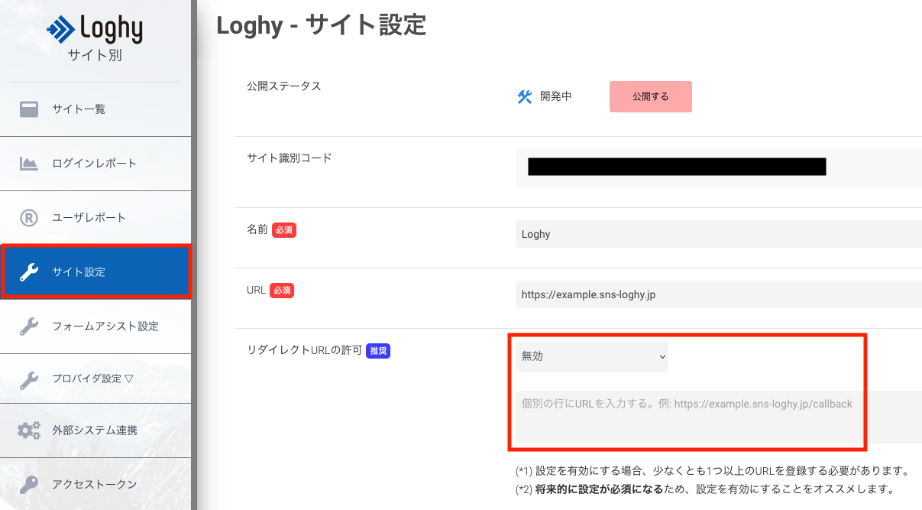Open ユーザレポート menu item
This screenshot has height=510, width=922.
tap(95, 218)
